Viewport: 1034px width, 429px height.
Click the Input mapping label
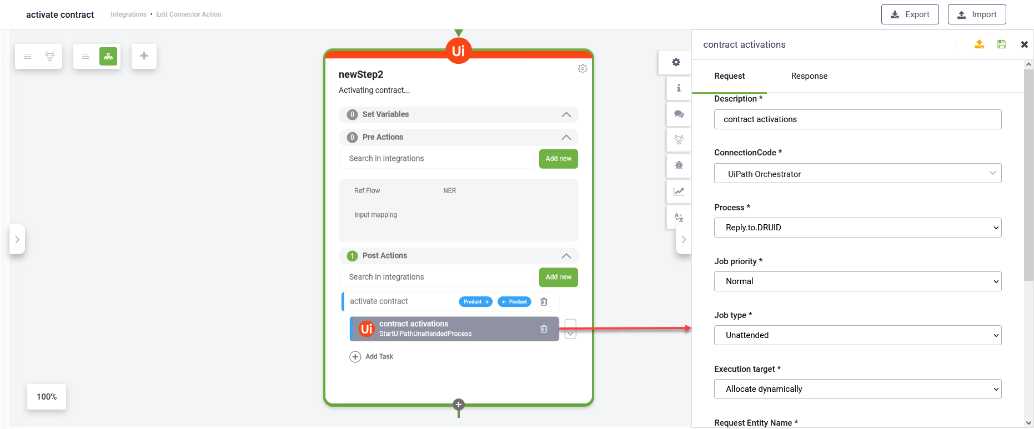coord(376,215)
